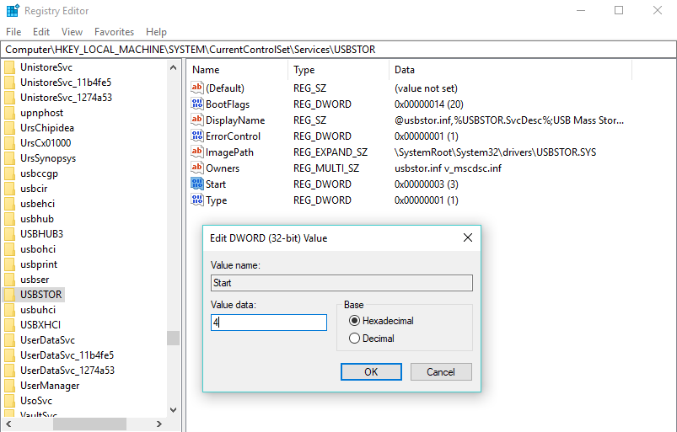The image size is (677, 432).
Task: Click the DisplayName string value icon
Action: click(x=197, y=120)
